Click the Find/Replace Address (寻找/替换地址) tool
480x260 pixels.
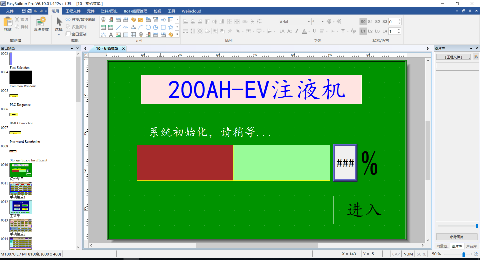pyautogui.click(x=80, y=20)
